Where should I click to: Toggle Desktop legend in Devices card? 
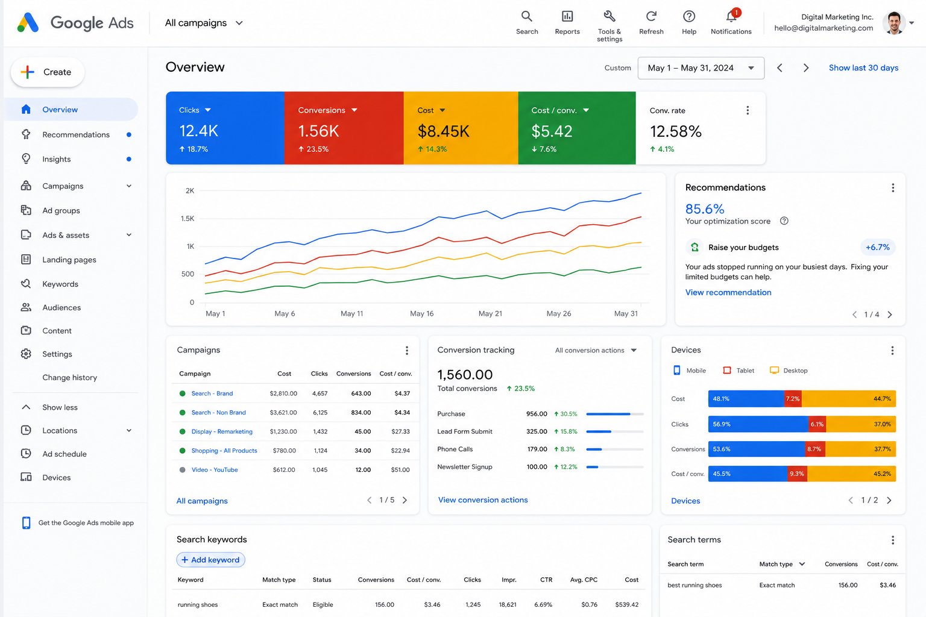pos(789,371)
